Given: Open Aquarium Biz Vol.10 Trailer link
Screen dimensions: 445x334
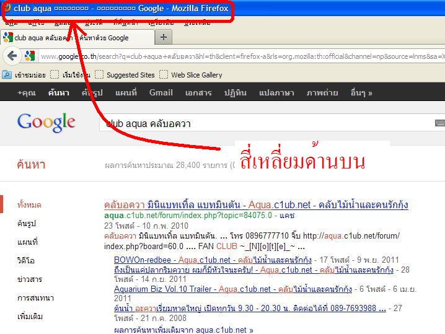Looking at the screenshot, I should click(232, 289).
